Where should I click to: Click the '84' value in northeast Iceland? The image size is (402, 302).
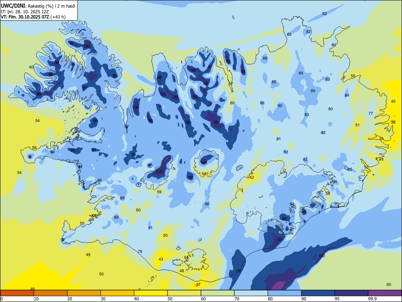coord(347,95)
